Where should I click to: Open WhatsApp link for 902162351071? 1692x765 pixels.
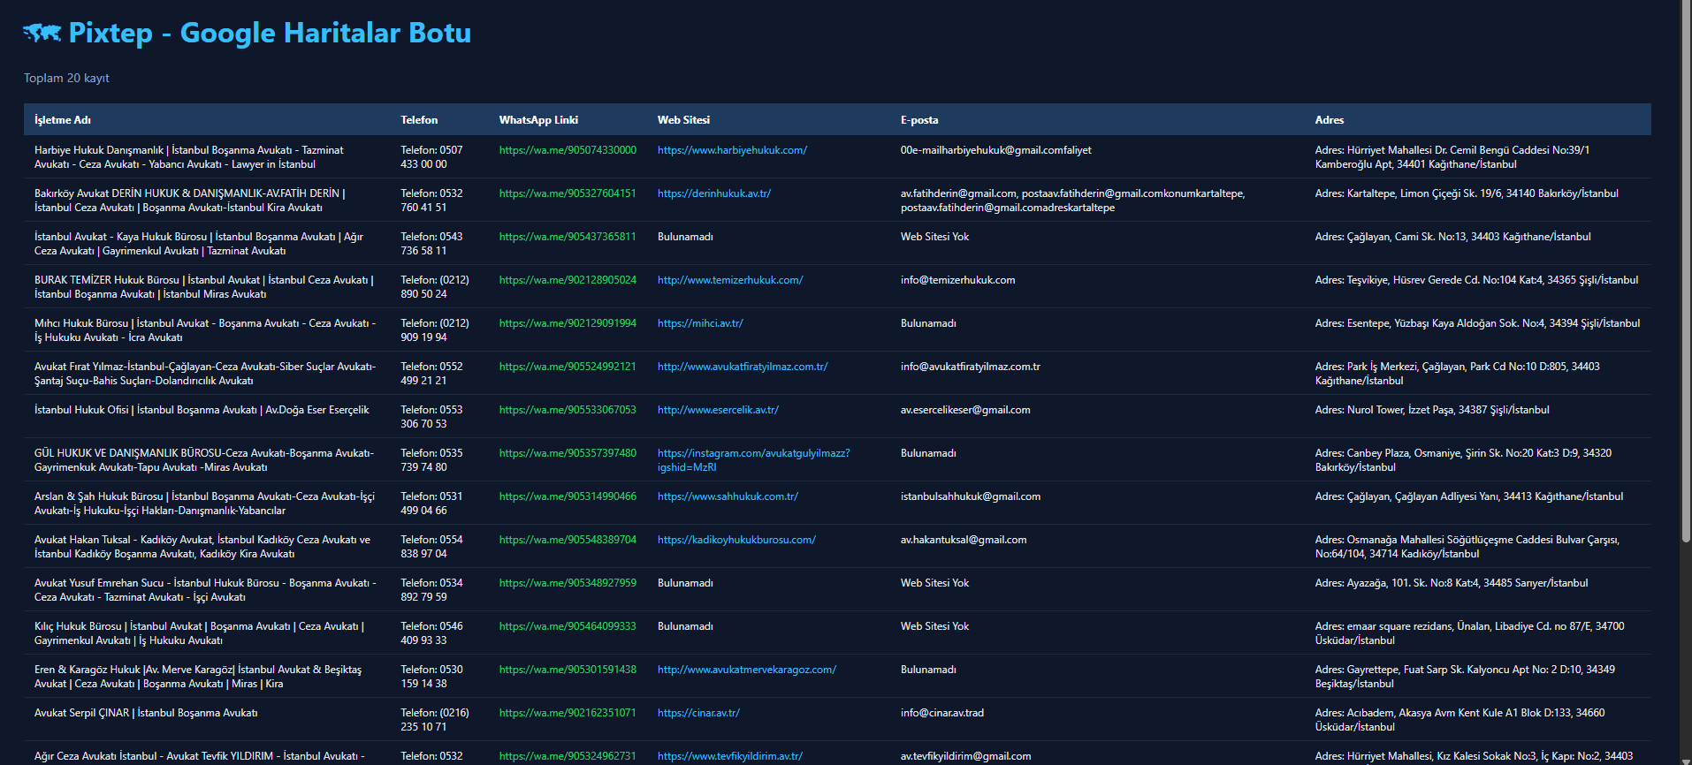568,713
